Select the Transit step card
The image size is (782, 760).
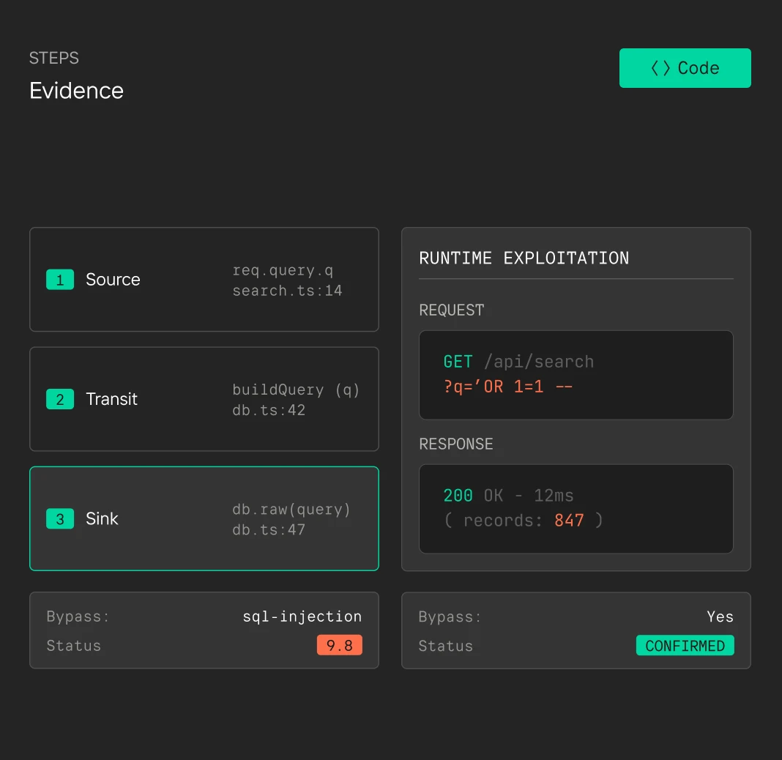pyautogui.click(x=204, y=399)
